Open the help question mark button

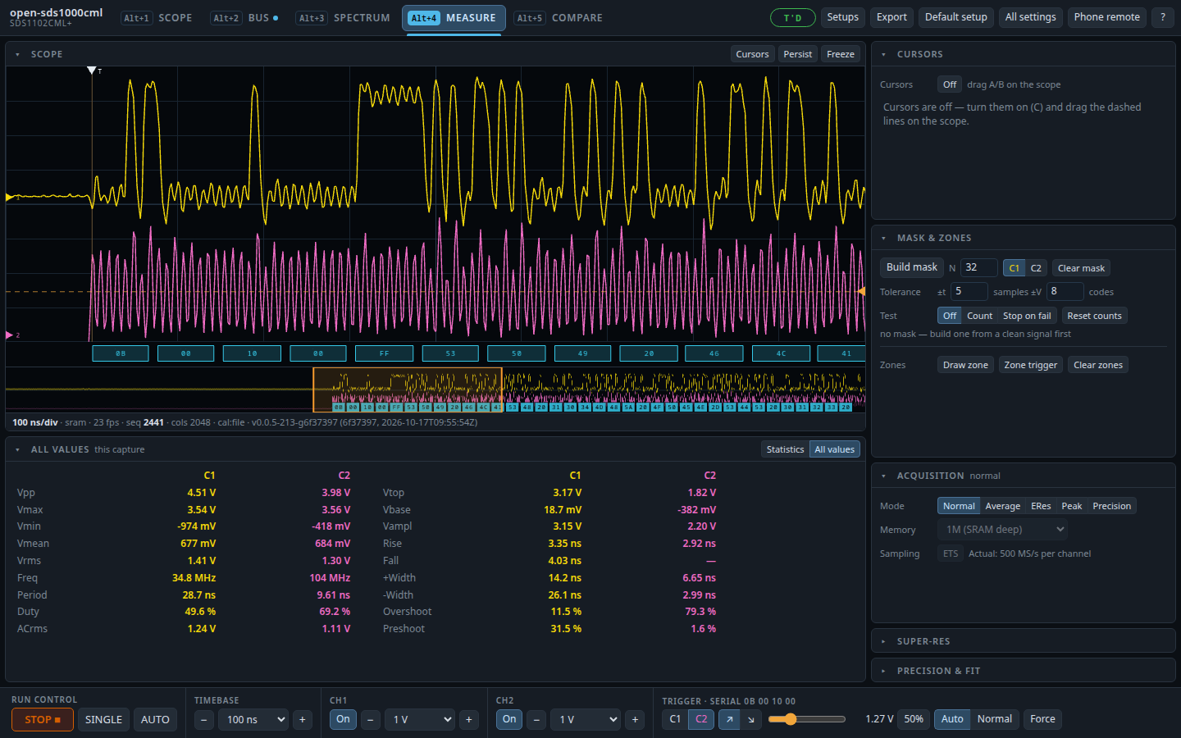pyautogui.click(x=1162, y=17)
